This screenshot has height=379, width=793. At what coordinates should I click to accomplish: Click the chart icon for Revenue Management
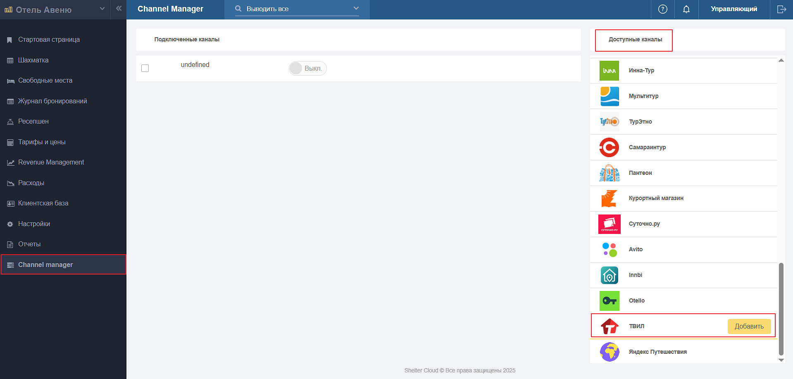[x=10, y=163]
